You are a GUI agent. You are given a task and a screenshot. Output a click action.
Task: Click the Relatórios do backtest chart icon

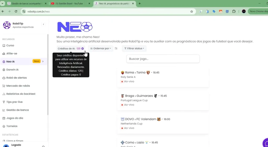tap(4, 94)
